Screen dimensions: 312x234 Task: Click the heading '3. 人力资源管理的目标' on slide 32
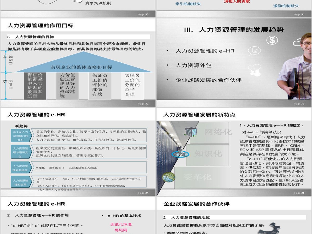[x=31, y=37]
